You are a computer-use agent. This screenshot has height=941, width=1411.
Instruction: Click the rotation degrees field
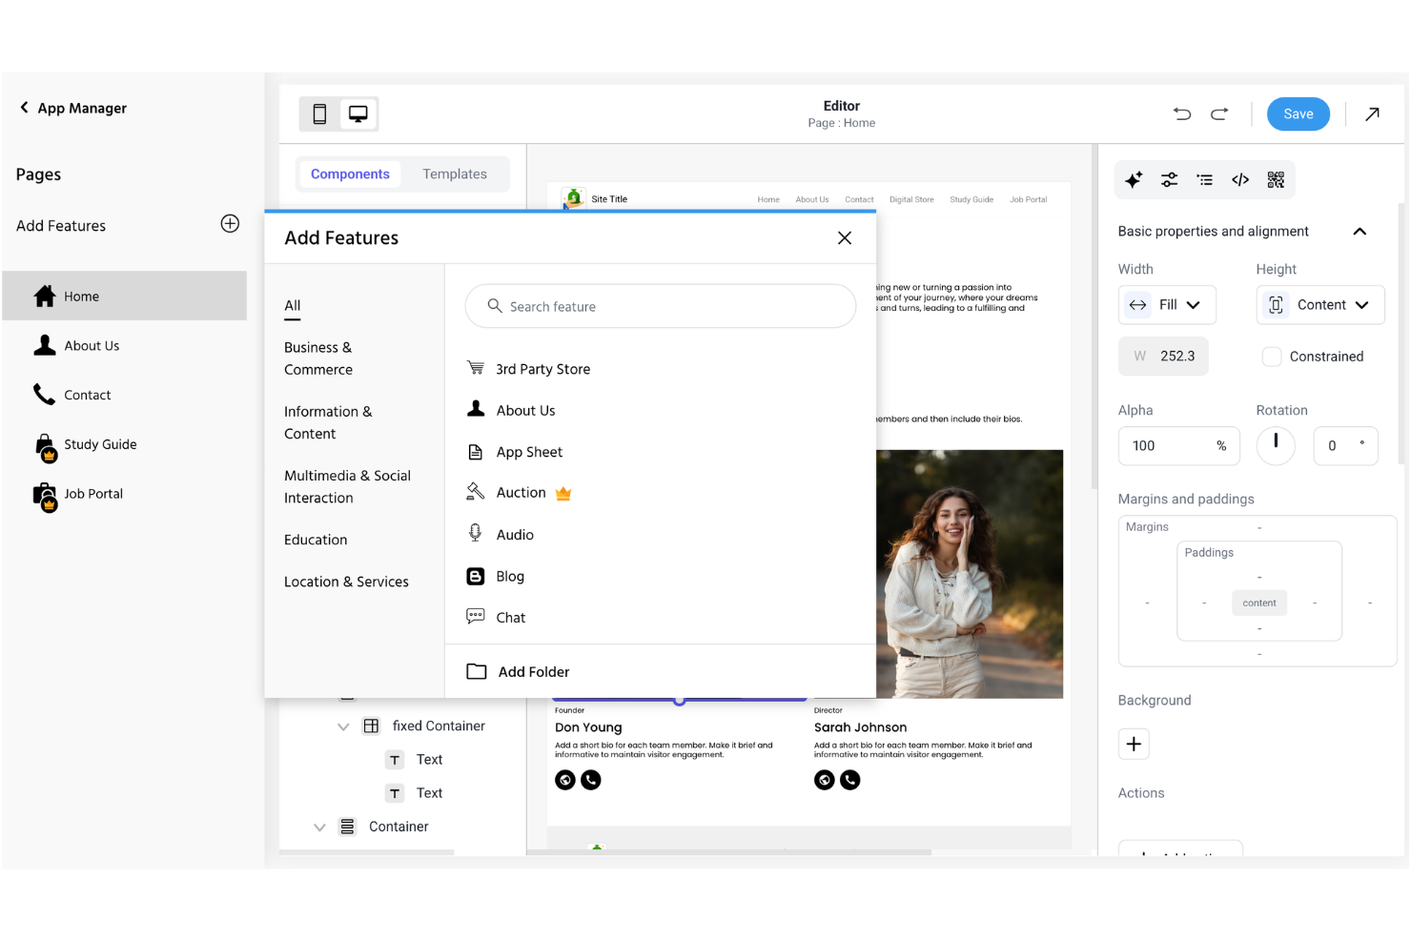[x=1345, y=446]
